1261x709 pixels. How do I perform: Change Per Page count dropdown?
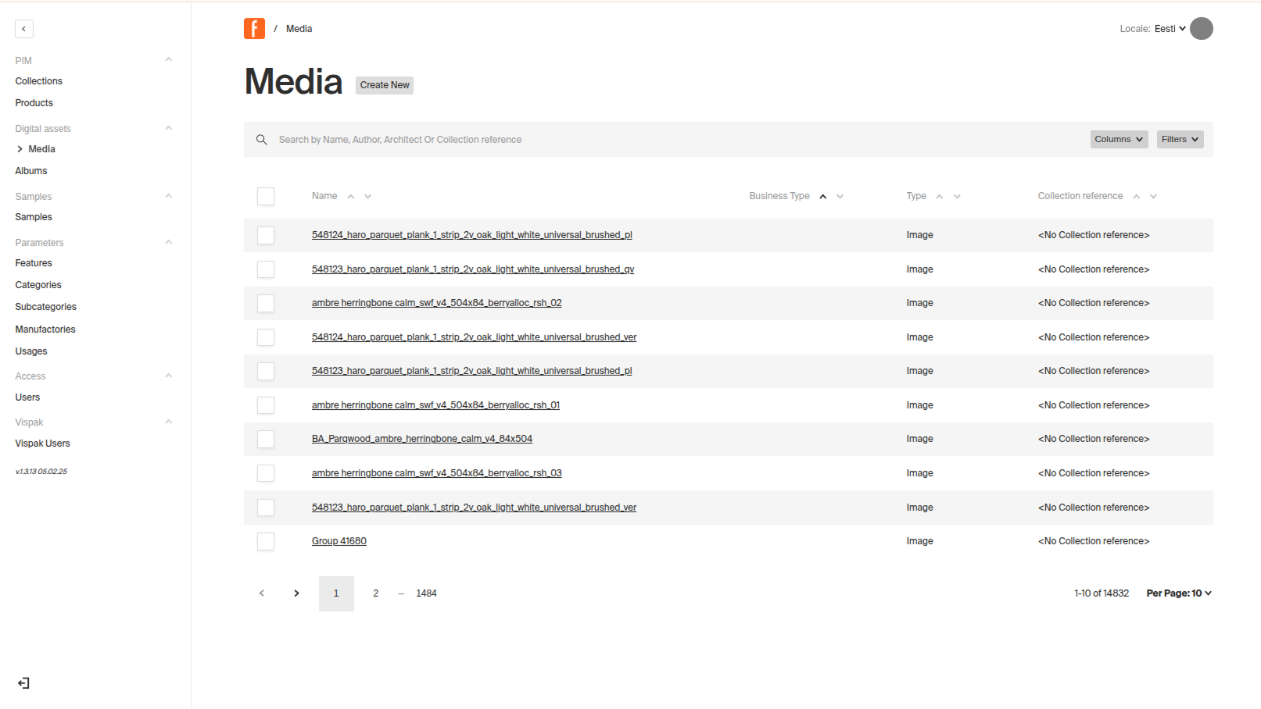tap(1178, 593)
